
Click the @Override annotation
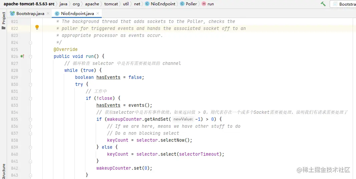click(66, 49)
